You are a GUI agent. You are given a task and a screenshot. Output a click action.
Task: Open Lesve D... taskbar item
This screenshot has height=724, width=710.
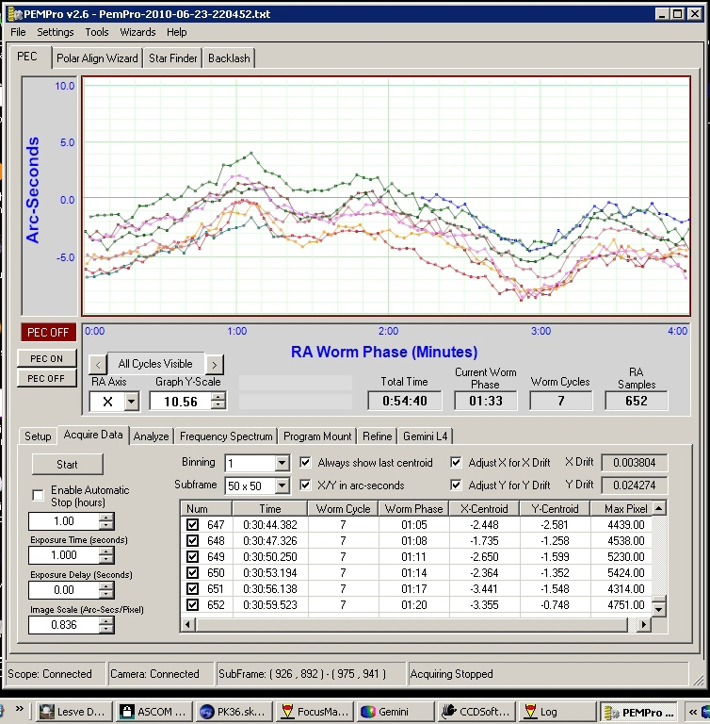[74, 712]
